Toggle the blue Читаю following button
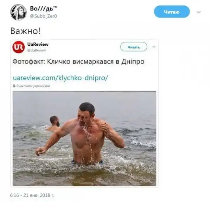Image resolution: width=211 pixels, height=202 pixels. [x=172, y=12]
